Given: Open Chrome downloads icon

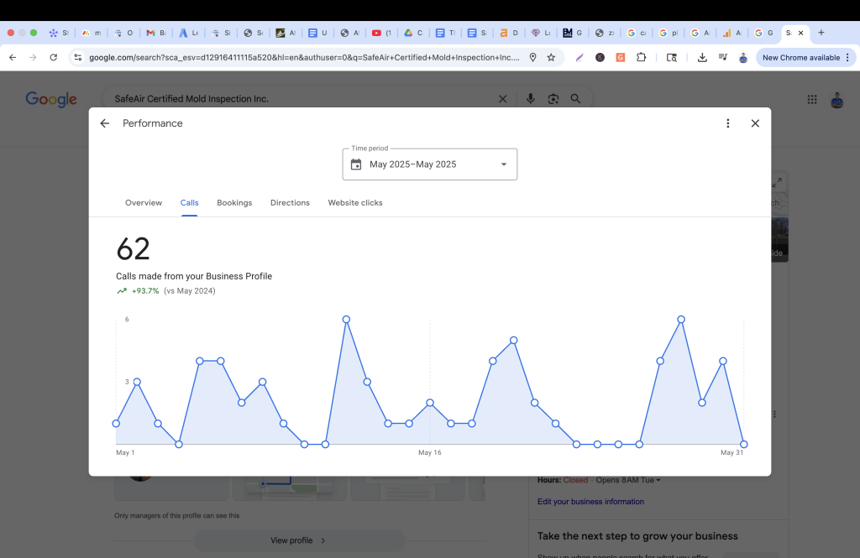Looking at the screenshot, I should (702, 58).
